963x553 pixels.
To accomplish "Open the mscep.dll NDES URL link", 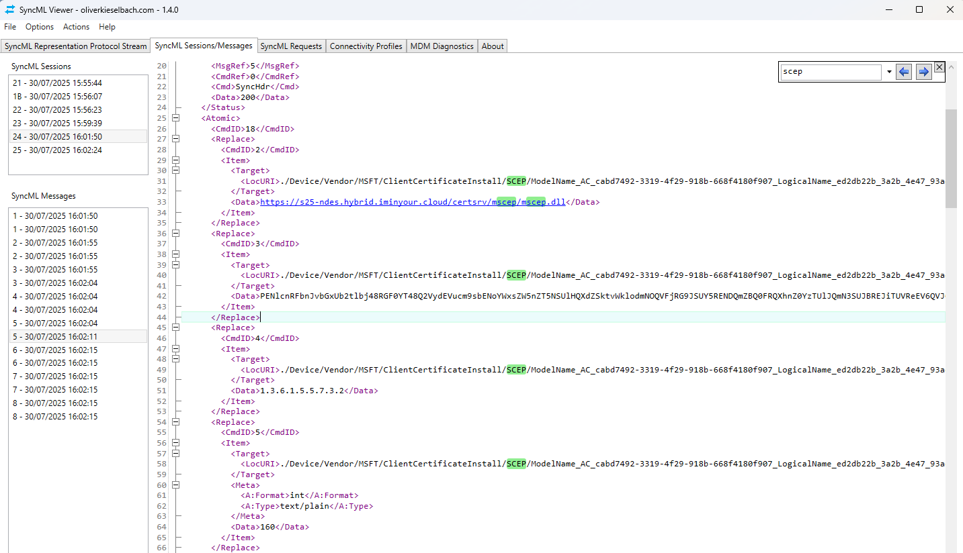I will pyautogui.click(x=413, y=202).
